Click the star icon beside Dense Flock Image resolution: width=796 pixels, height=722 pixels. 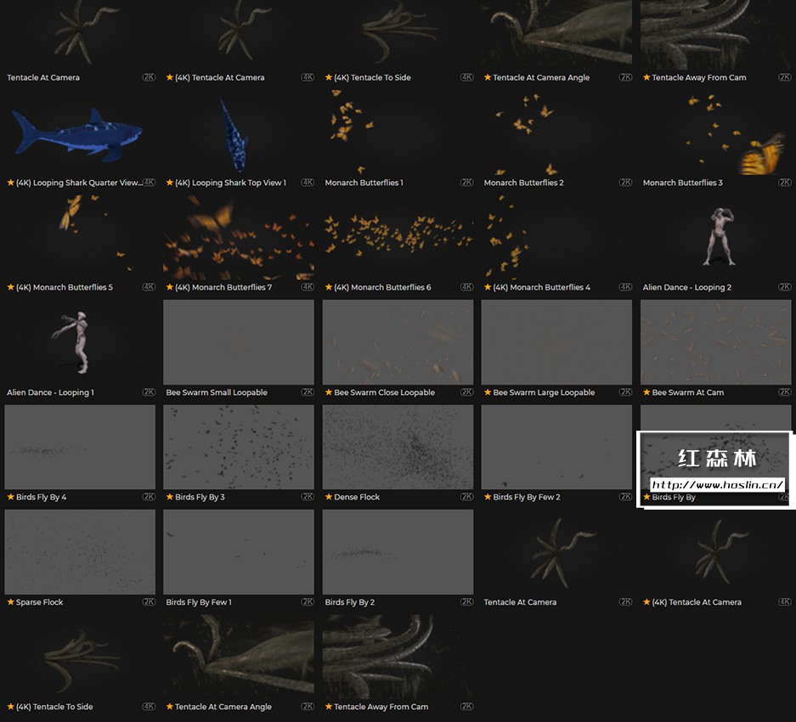click(x=329, y=497)
